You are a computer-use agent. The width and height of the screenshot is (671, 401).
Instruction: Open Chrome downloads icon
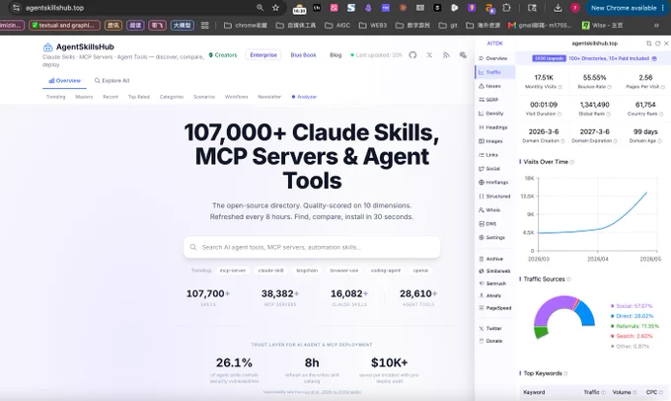click(558, 8)
